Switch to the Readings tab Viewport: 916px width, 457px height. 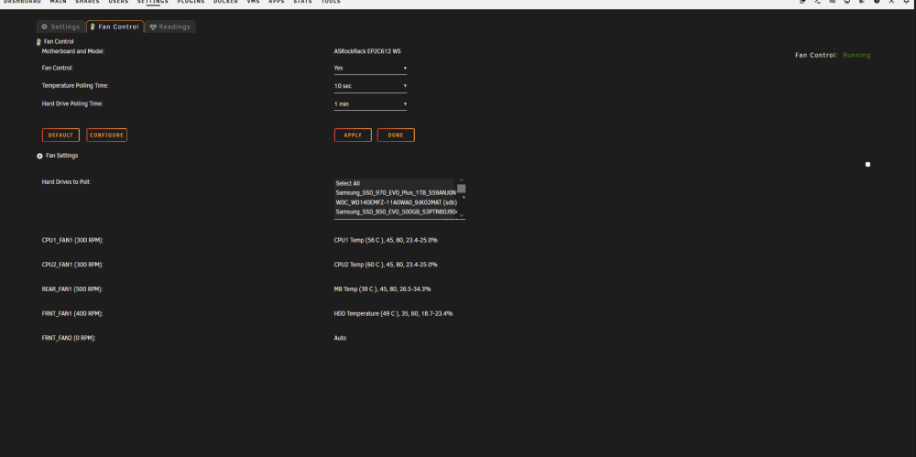[170, 27]
